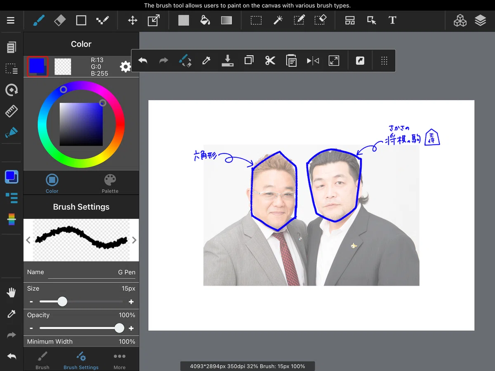The height and width of the screenshot is (371, 495).
Task: Open the hamburger main menu
Action: point(11,20)
